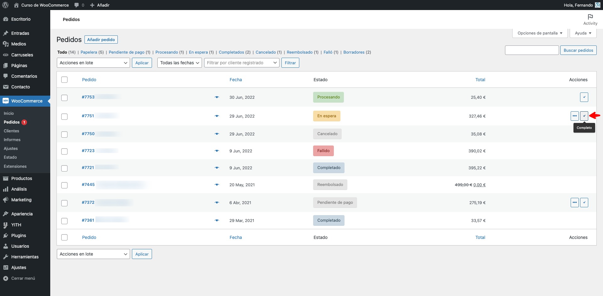Open bottom 'Acciones en lote' dropdown
Image resolution: width=603 pixels, height=296 pixels.
tap(93, 254)
